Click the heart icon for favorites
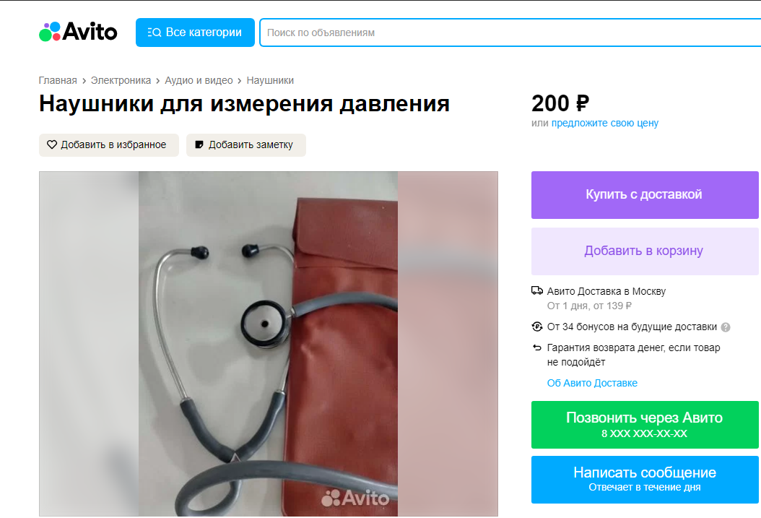Viewport: 761px width, 518px height. 52,144
